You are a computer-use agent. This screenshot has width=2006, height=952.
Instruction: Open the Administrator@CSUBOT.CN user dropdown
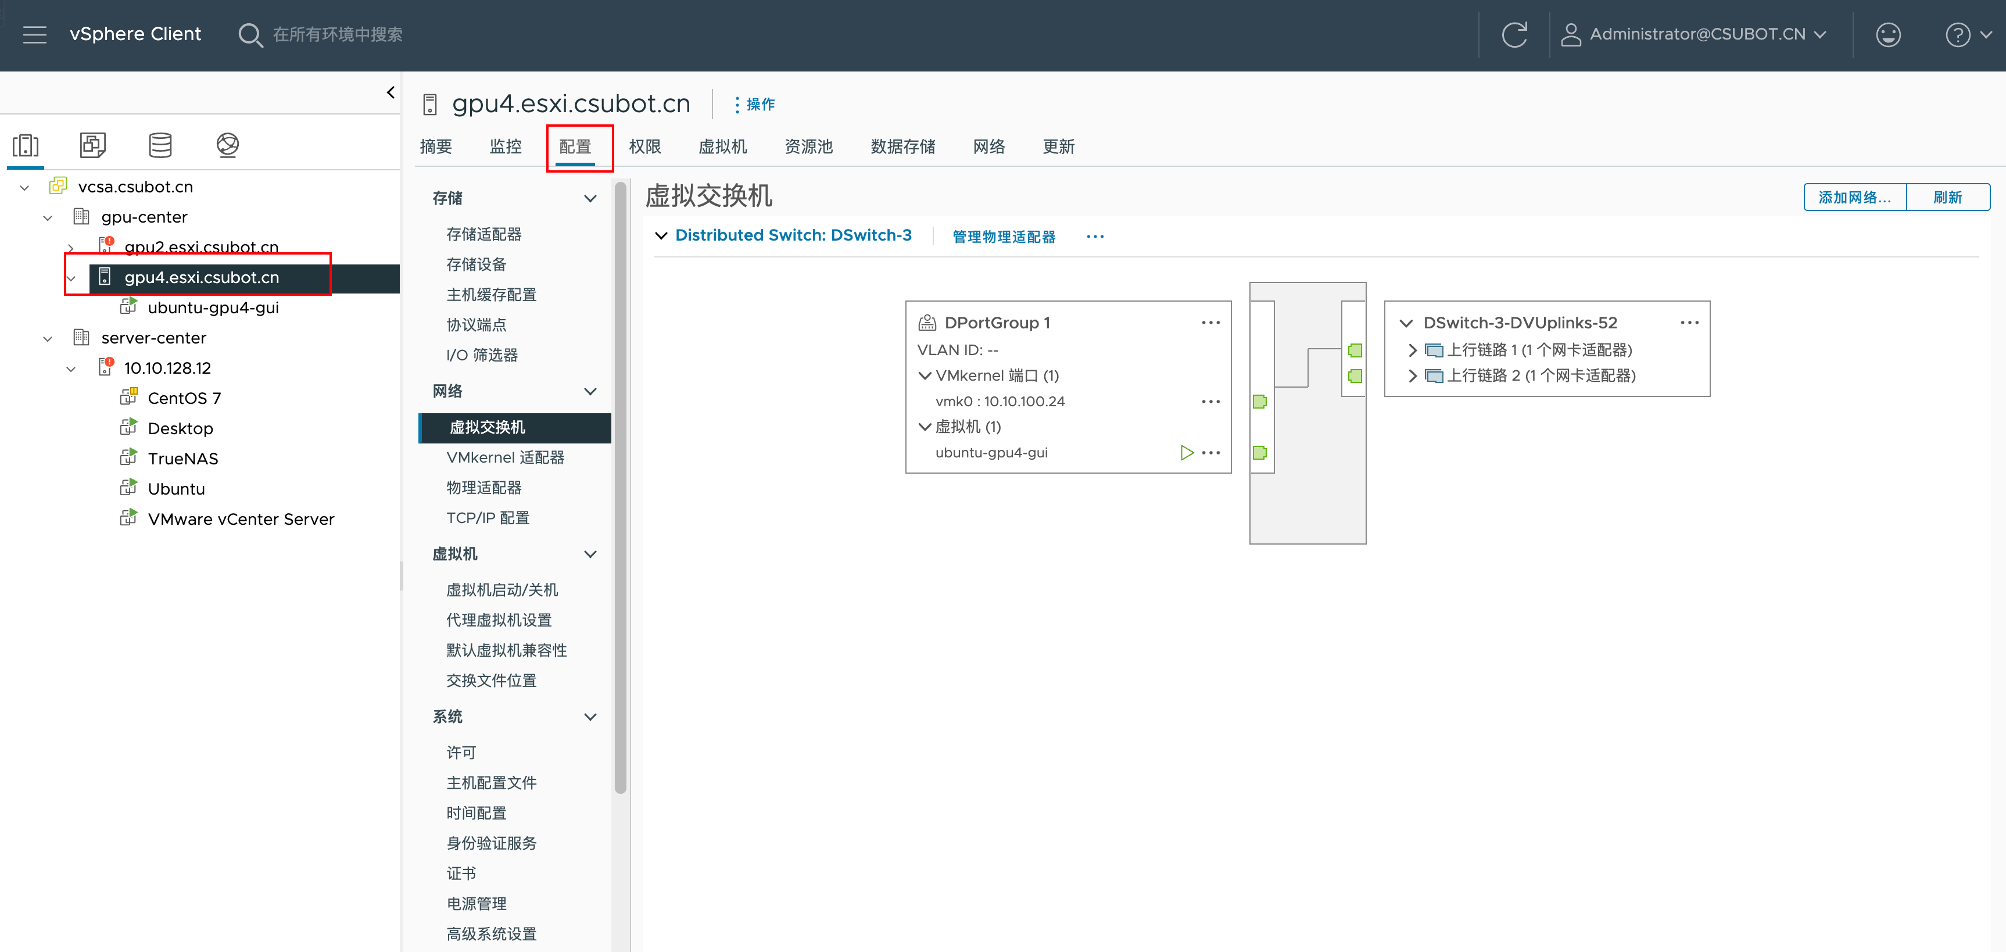pos(1696,34)
